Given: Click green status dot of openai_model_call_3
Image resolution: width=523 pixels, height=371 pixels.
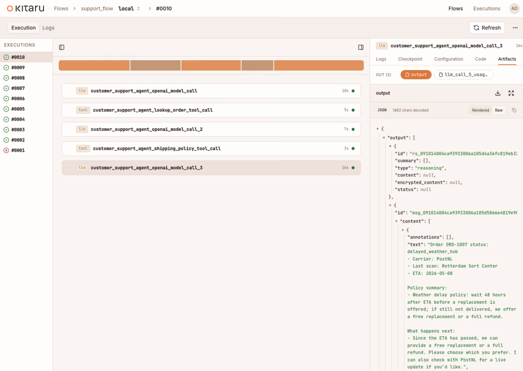Looking at the screenshot, I should [x=353, y=168].
